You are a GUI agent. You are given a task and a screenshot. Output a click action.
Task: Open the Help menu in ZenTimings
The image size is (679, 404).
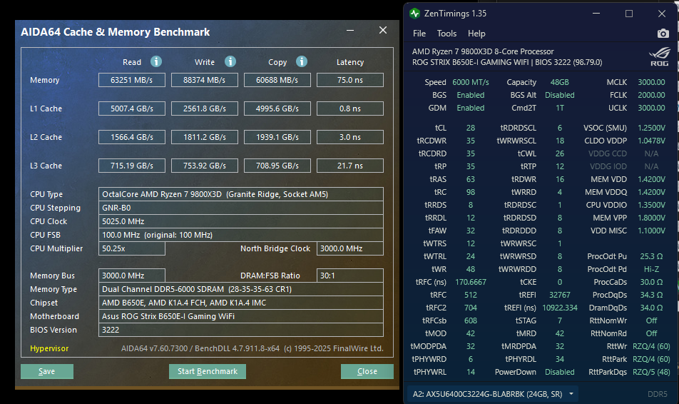coord(476,34)
